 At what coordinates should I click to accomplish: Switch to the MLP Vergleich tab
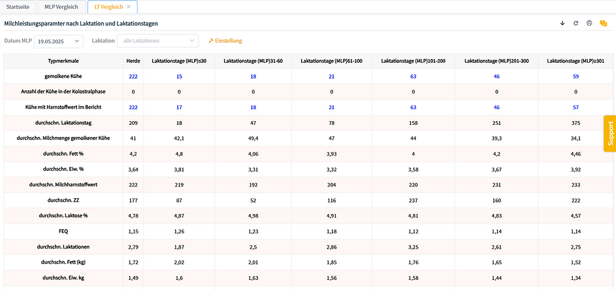tap(61, 7)
